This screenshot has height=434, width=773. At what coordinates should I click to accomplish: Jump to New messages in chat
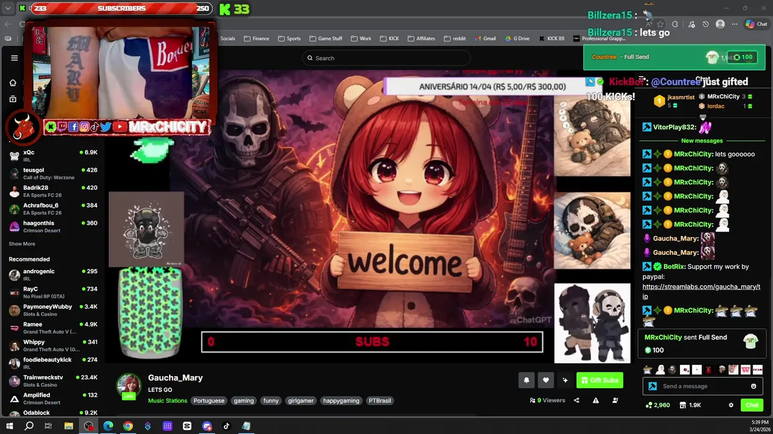(x=702, y=140)
